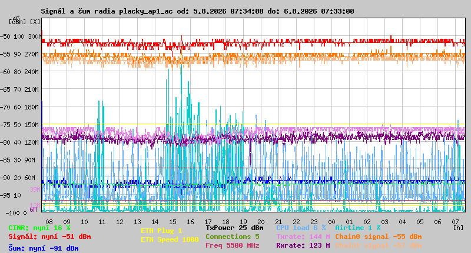Image resolution: width=471 pixels, height=253 pixels.
Task: Click the "Freq 5500 MHz" legend text
Action: pos(233,245)
